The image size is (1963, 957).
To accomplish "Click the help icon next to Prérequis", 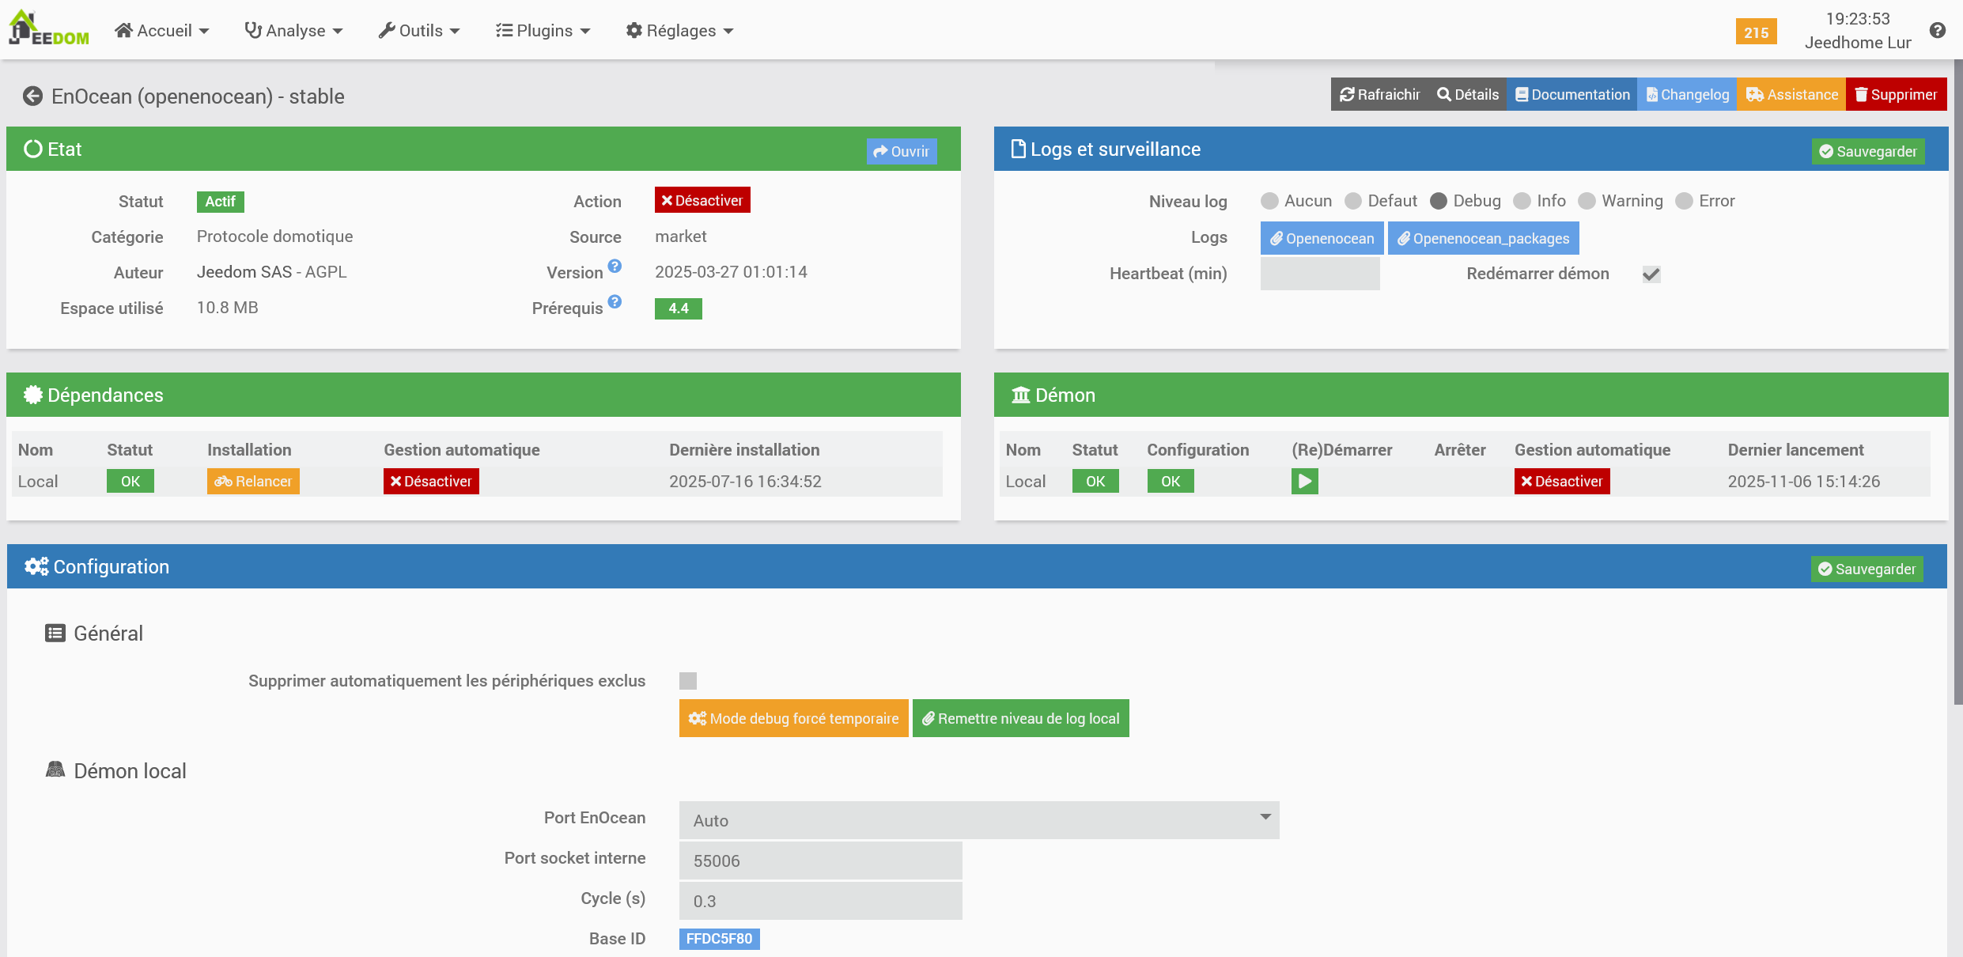I will pyautogui.click(x=615, y=302).
